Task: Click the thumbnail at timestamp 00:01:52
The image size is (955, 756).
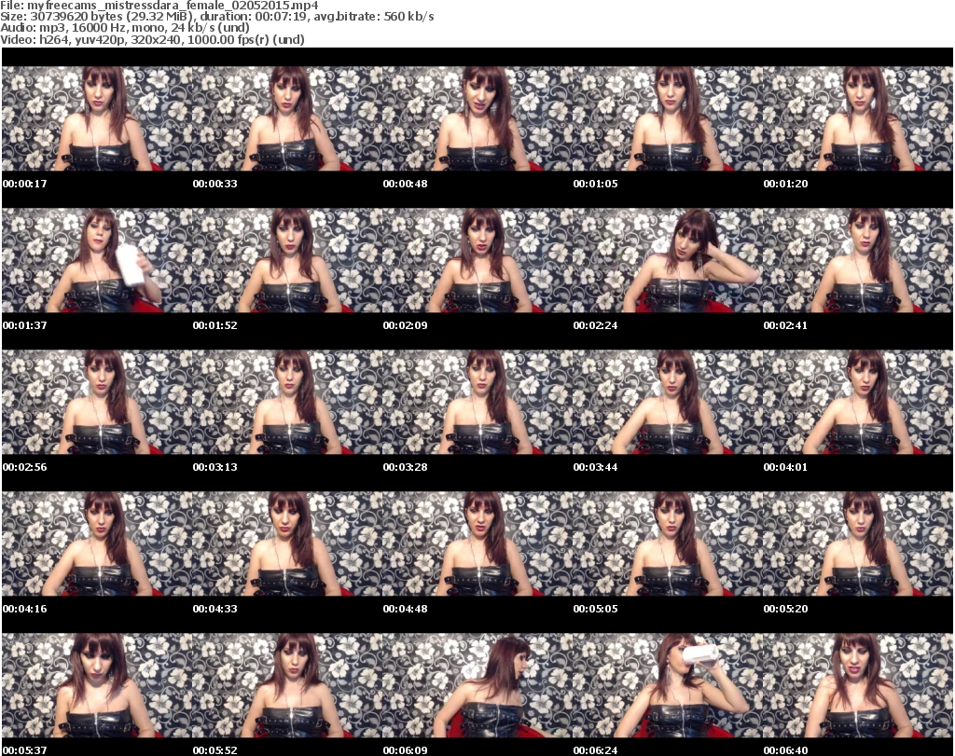Action: coord(287,260)
